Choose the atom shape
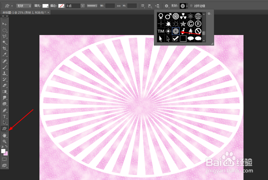 tap(190, 16)
